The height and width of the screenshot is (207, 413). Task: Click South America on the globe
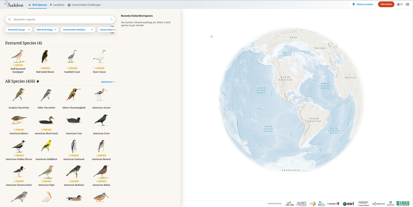(314, 120)
